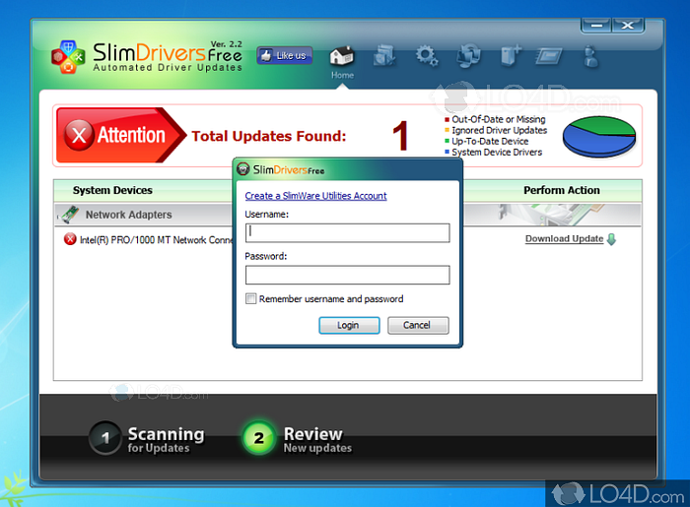The width and height of the screenshot is (690, 507).
Task: Click the Download Update link
Action: 564,238
